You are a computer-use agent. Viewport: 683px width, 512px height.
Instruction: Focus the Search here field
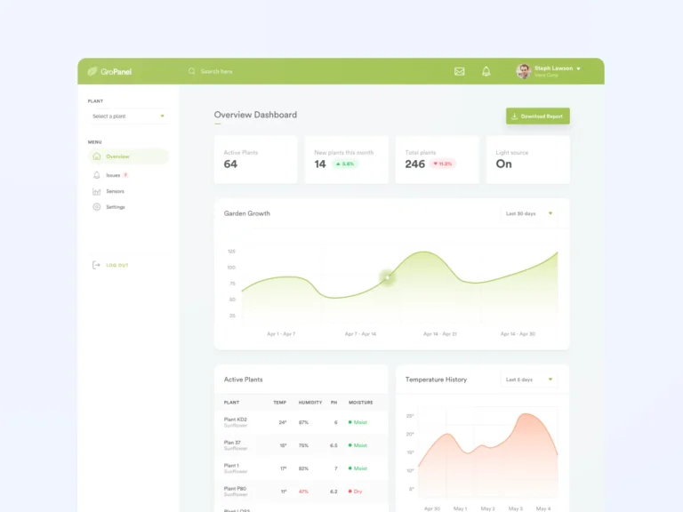(216, 71)
